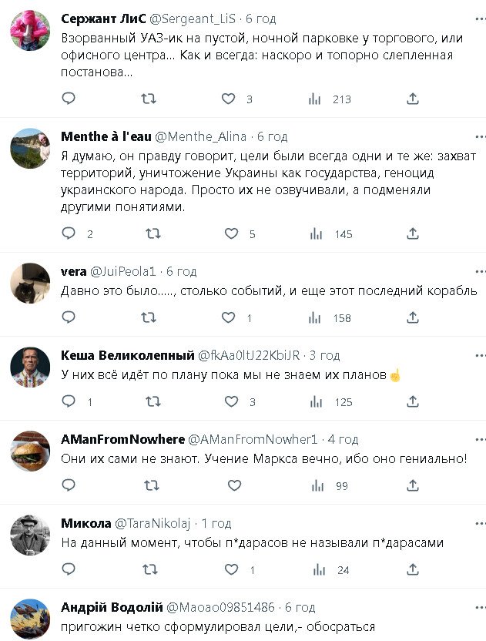Share Menthe à l'eau's tweet
This screenshot has height=641, width=486.
tap(413, 233)
